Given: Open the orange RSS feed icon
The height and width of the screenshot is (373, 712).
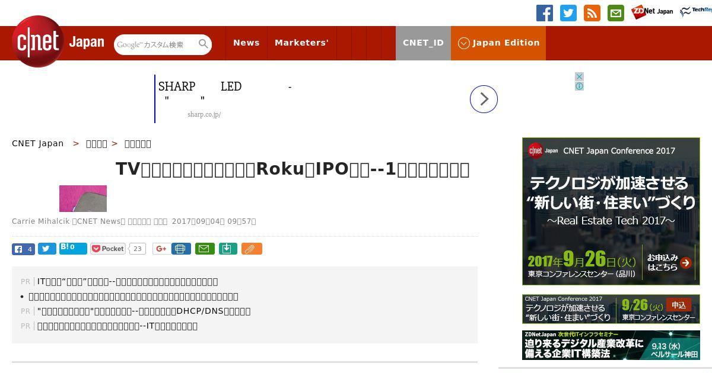Looking at the screenshot, I should point(592,13).
